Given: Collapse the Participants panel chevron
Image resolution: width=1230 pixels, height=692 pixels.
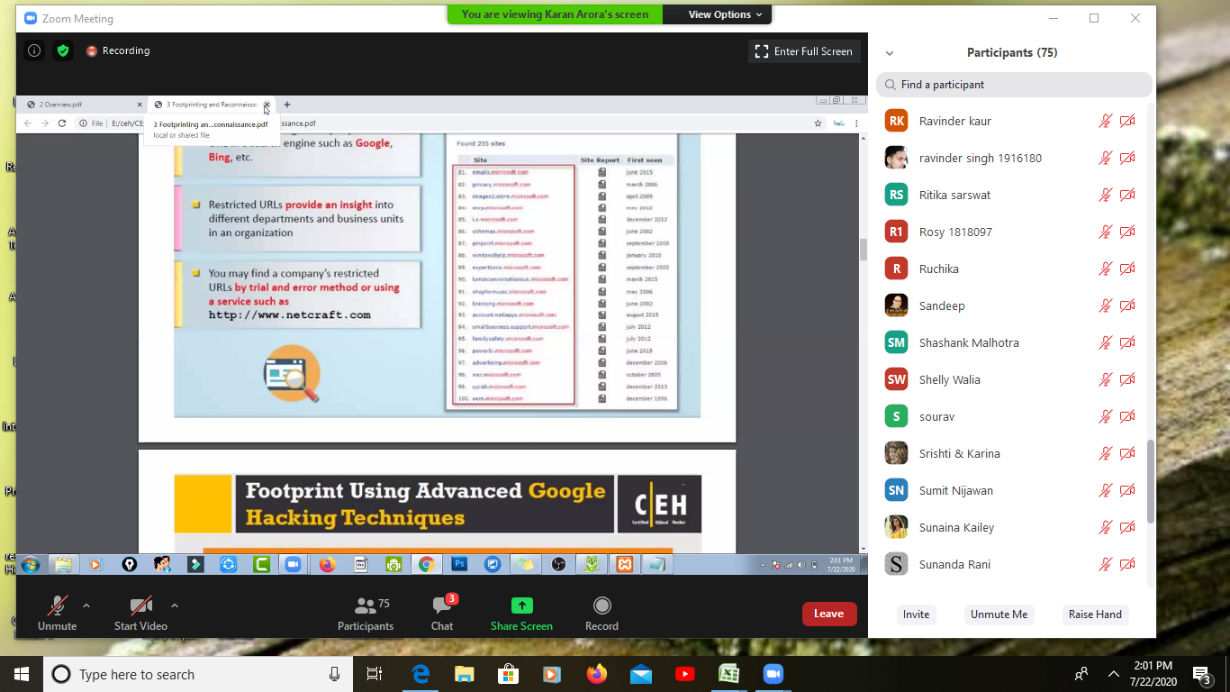Looking at the screenshot, I should pos(890,53).
